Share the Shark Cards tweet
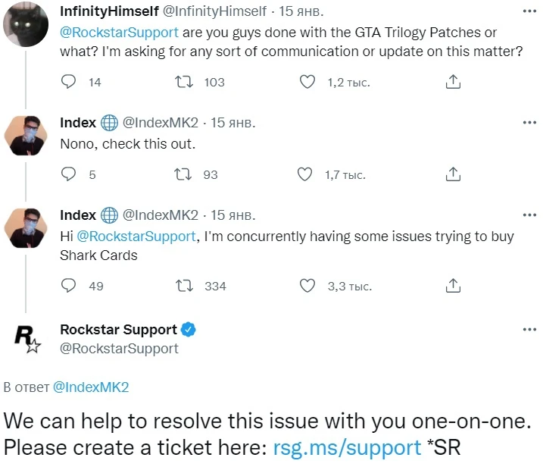The width and height of the screenshot is (543, 467). point(453,286)
